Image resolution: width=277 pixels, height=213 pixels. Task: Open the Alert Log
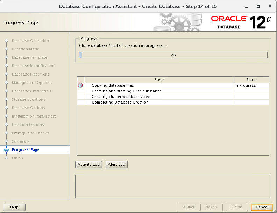pos(116,165)
